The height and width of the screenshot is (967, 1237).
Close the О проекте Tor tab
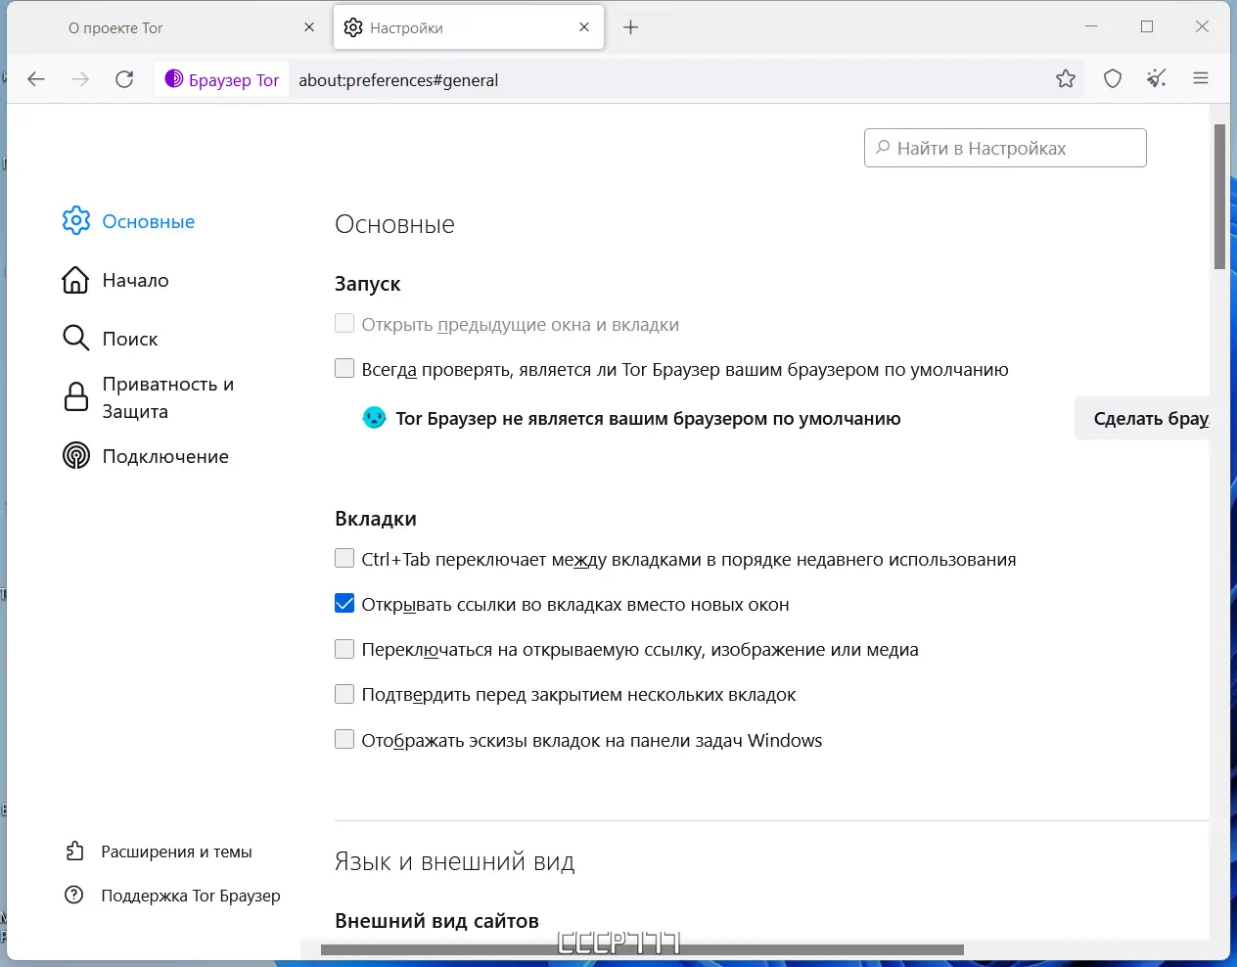(x=309, y=27)
